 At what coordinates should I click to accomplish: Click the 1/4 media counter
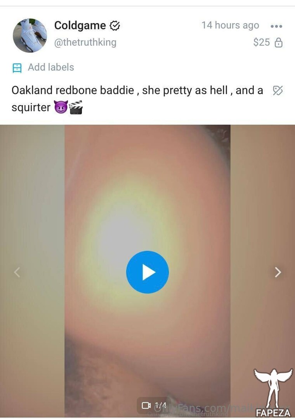click(160, 405)
